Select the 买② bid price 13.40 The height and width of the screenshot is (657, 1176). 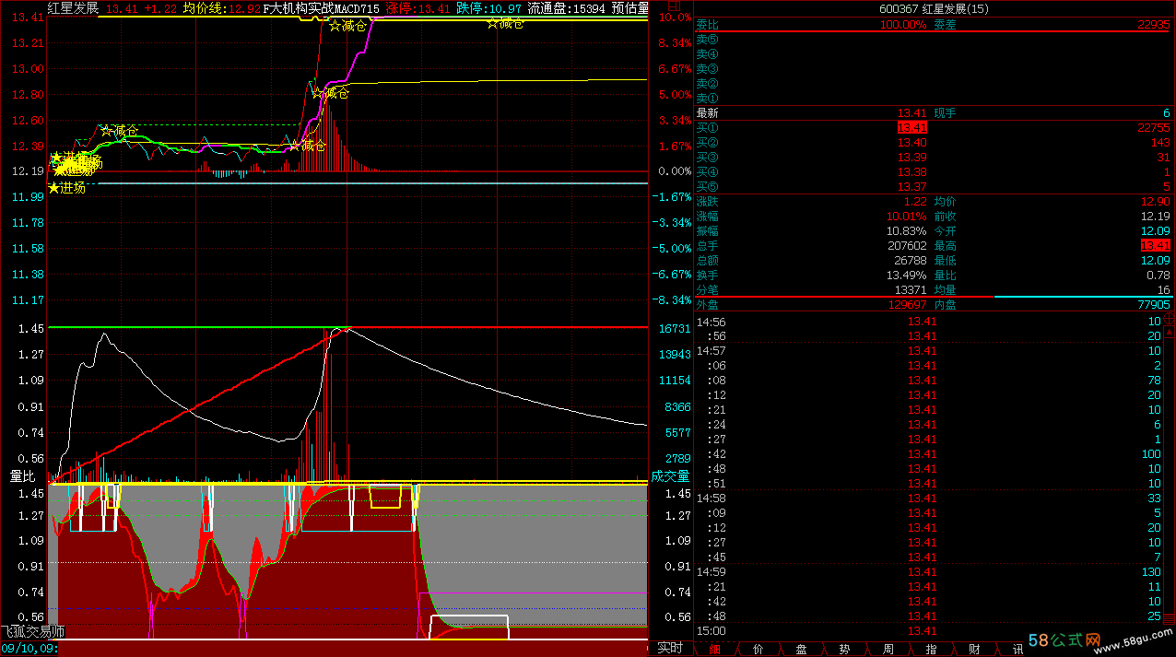pos(911,143)
